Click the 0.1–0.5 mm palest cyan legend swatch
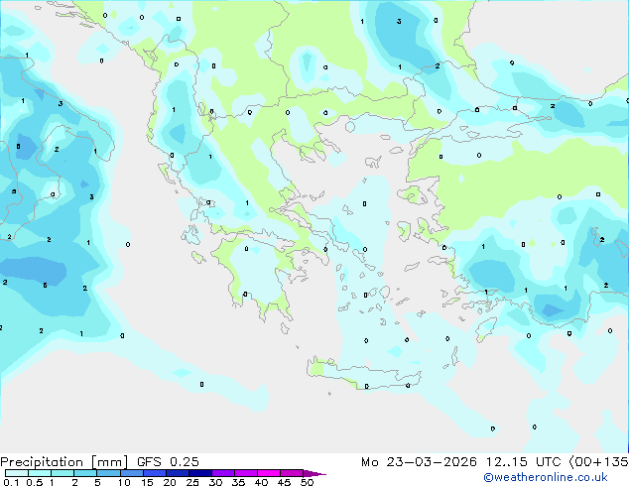 click(17, 473)
